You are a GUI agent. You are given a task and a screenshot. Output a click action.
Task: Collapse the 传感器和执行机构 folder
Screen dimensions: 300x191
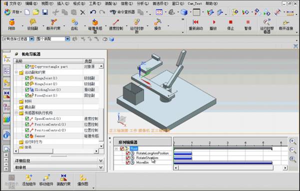(16, 113)
